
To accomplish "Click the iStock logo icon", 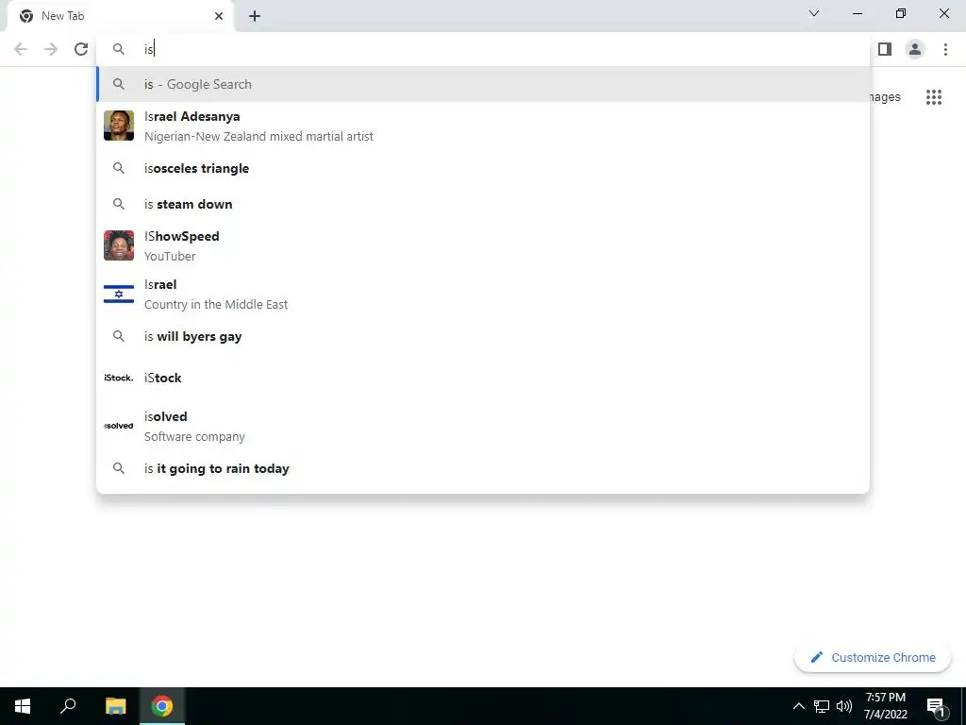I will click(x=119, y=378).
